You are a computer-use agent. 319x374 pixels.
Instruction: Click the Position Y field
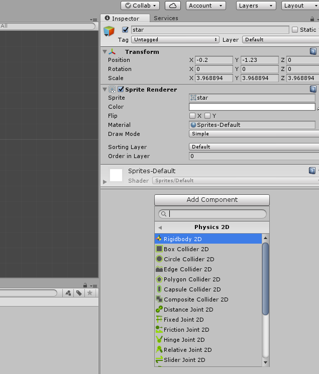pos(260,60)
